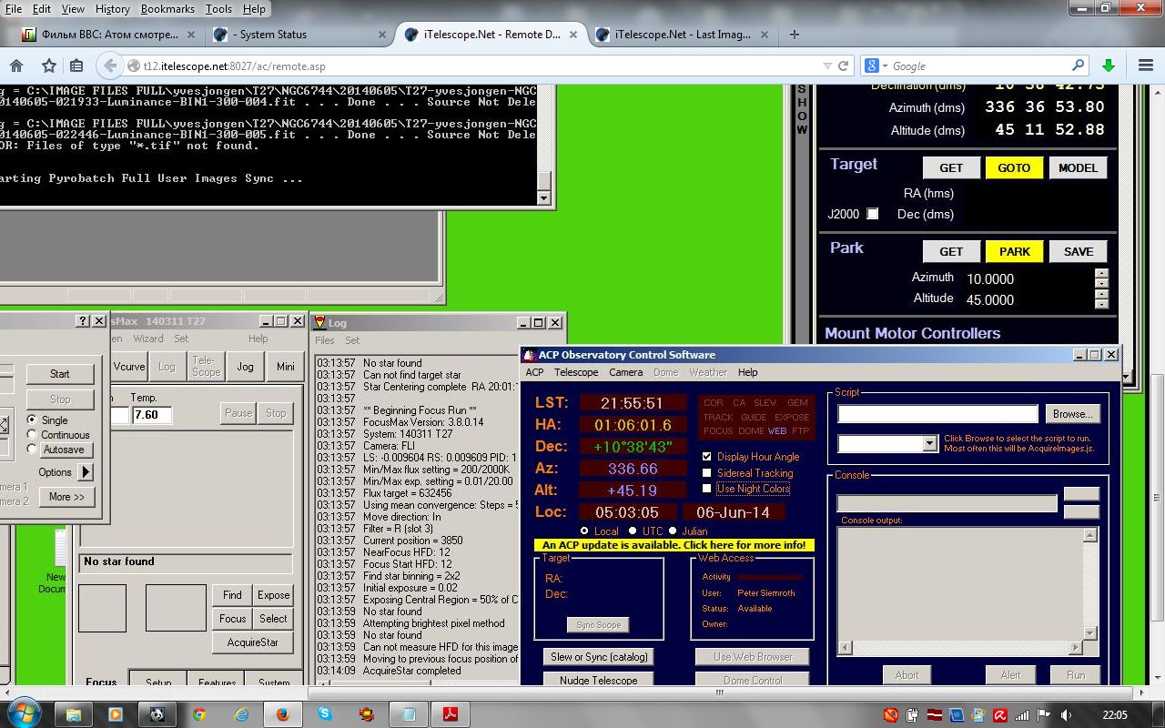The width and height of the screenshot is (1165, 728).
Task: Click the browser page horizontal scrollbar thumb
Action: tap(719, 693)
